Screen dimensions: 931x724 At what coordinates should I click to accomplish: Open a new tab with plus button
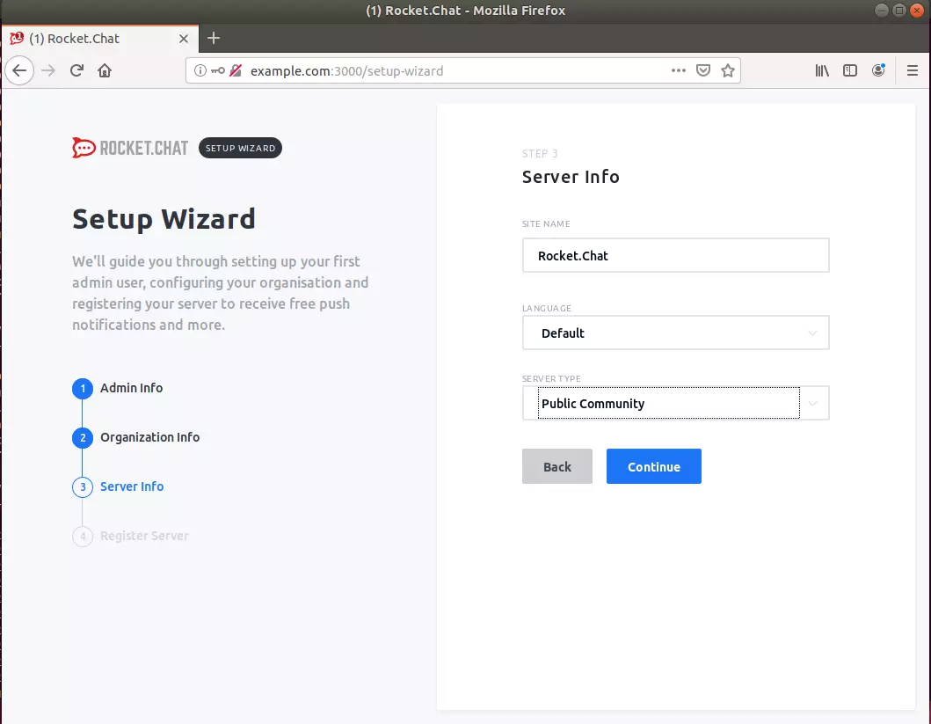pos(214,38)
